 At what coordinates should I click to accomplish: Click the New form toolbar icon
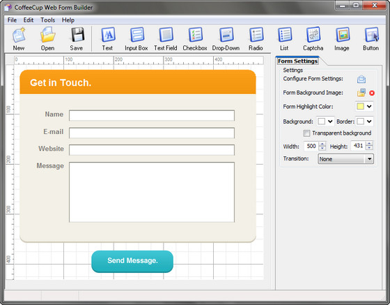tap(19, 39)
